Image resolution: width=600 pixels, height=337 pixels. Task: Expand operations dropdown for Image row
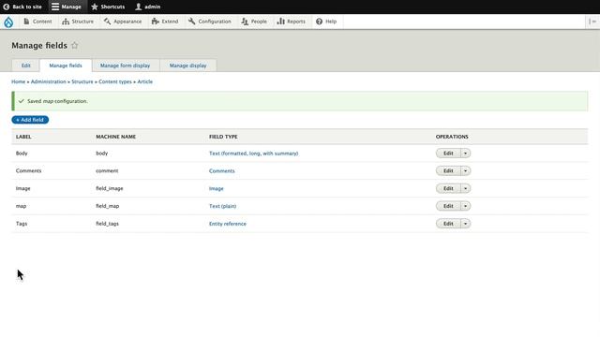point(465,188)
